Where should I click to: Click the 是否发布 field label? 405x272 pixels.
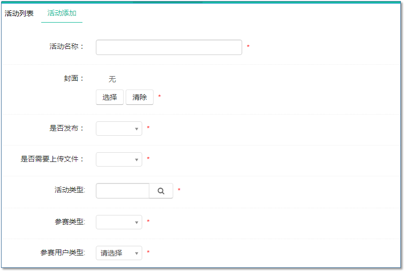66,129
